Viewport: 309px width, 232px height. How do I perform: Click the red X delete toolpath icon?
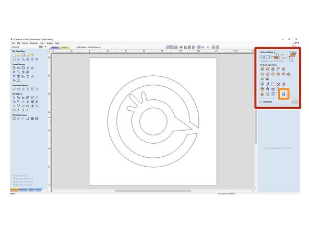point(278,84)
